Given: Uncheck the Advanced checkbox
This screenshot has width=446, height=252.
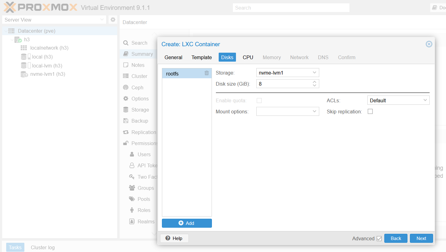Looking at the screenshot, I should coord(379,238).
